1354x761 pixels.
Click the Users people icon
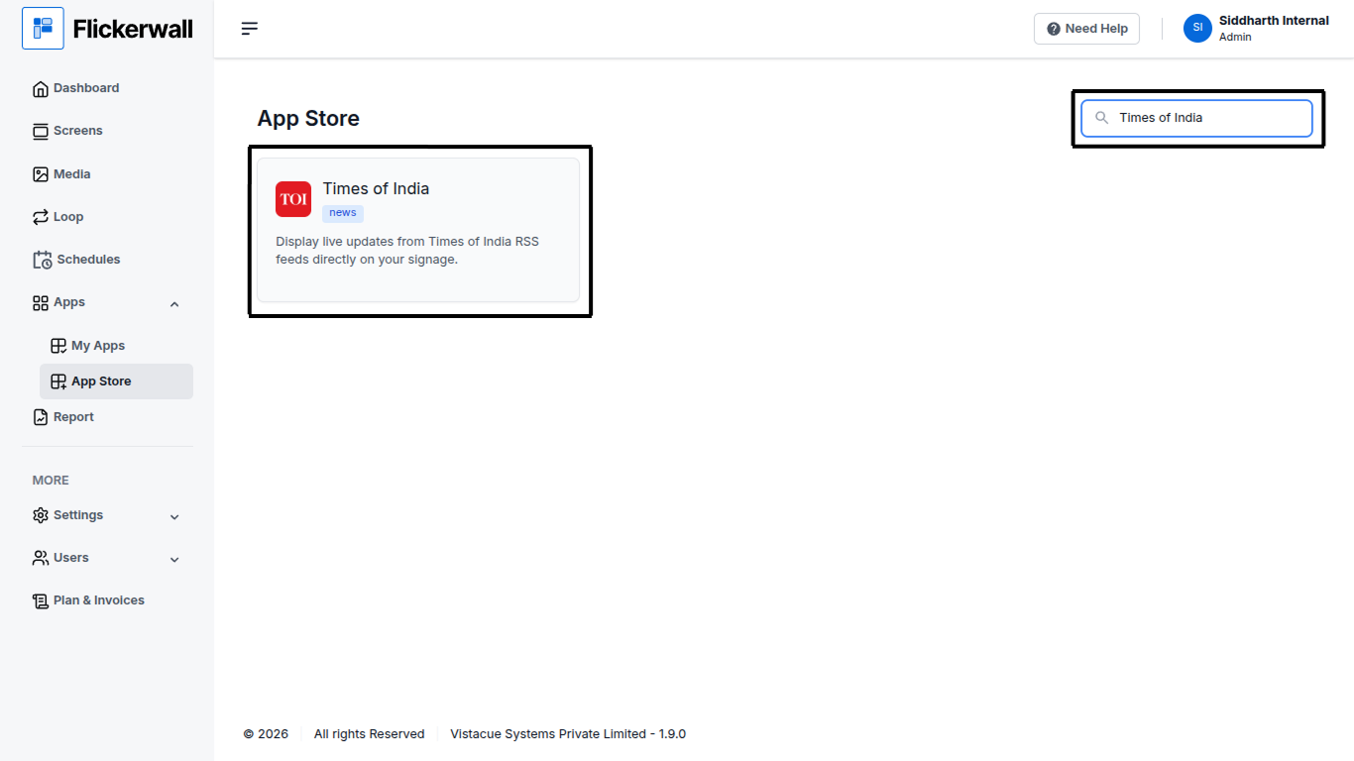[x=41, y=558]
